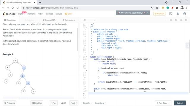The image size is (190, 107).
Task: Click the code editor vertical scrollbar
Action: point(189,66)
